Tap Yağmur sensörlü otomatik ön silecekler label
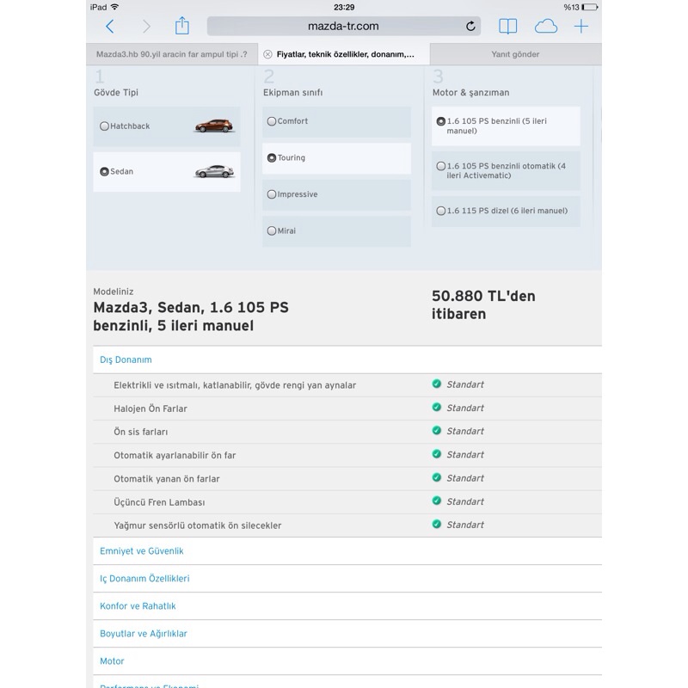 click(198, 525)
